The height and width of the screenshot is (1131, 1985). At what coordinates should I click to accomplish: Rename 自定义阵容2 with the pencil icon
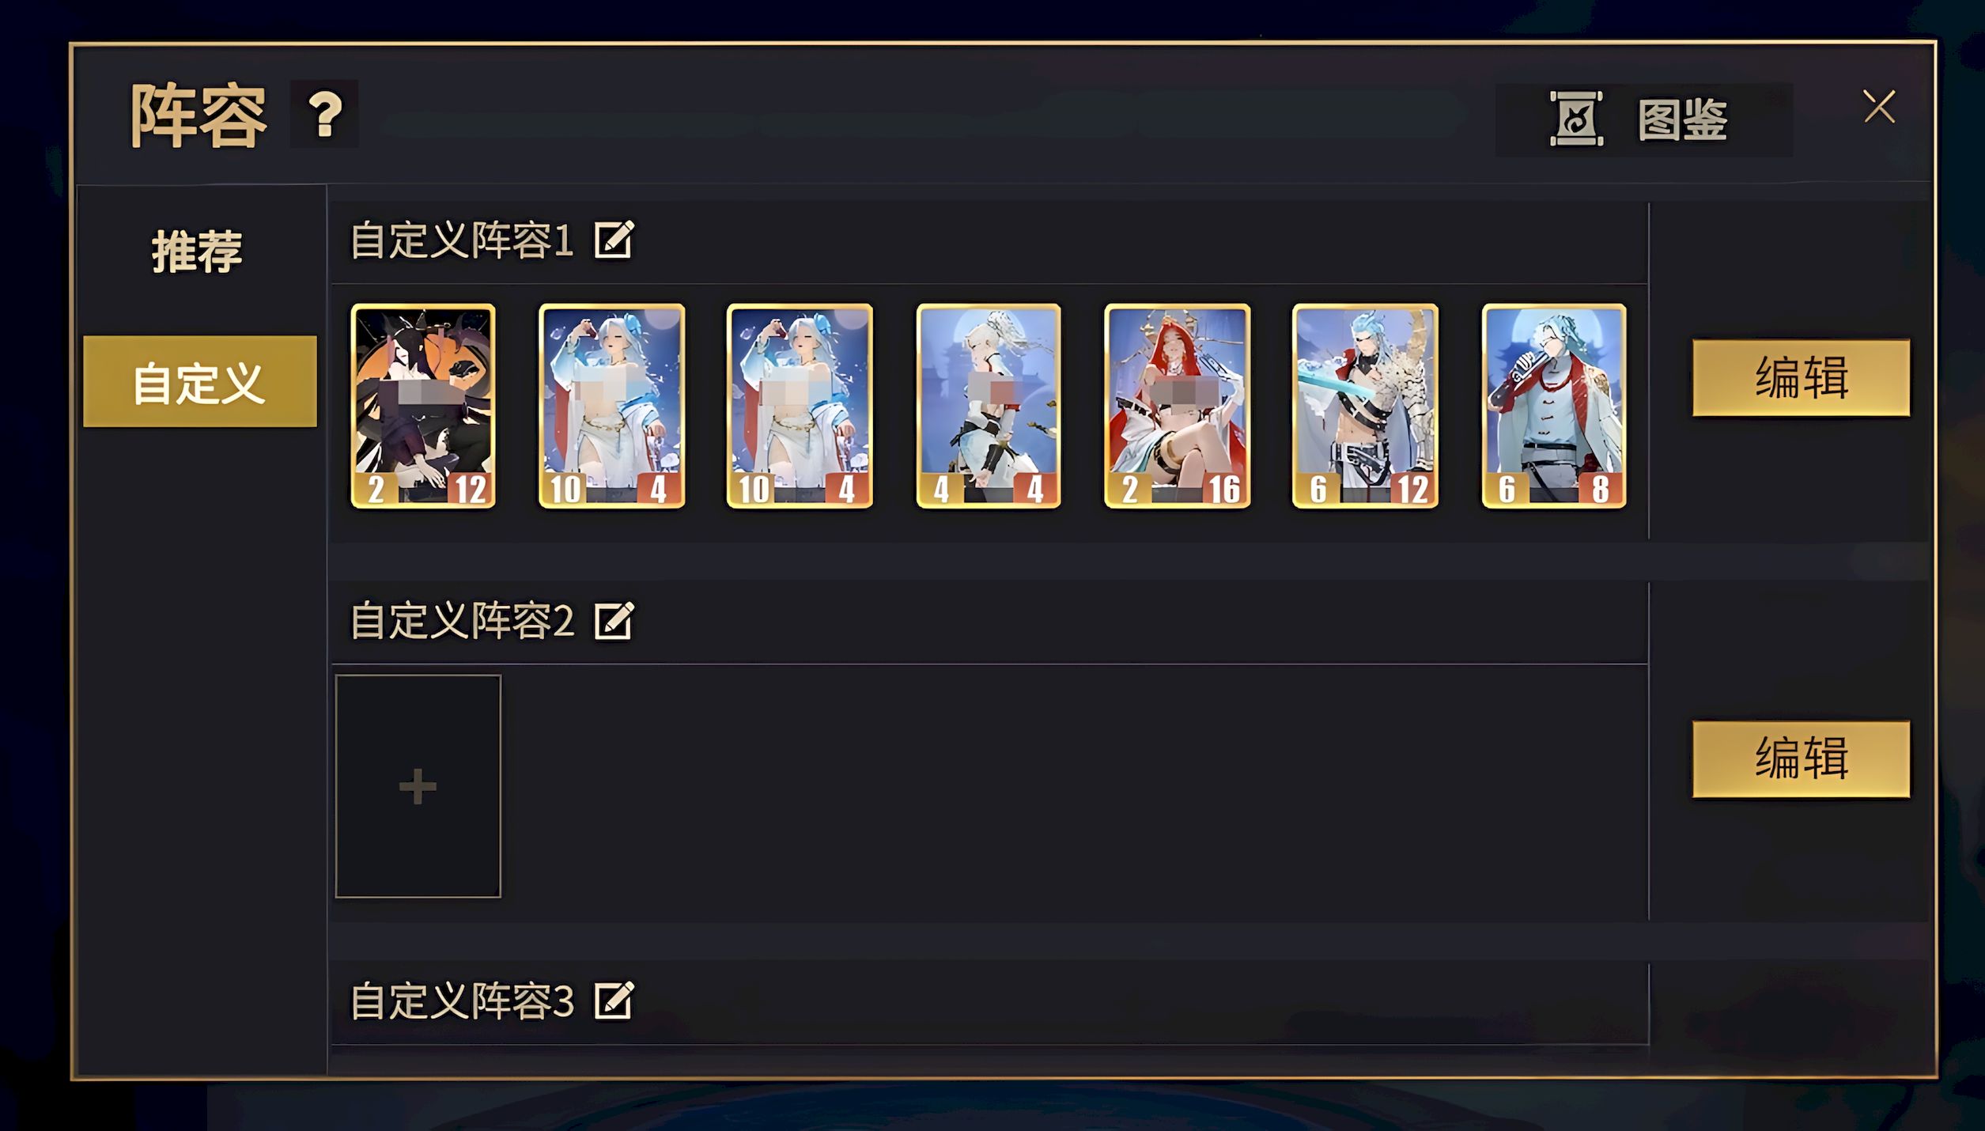614,620
